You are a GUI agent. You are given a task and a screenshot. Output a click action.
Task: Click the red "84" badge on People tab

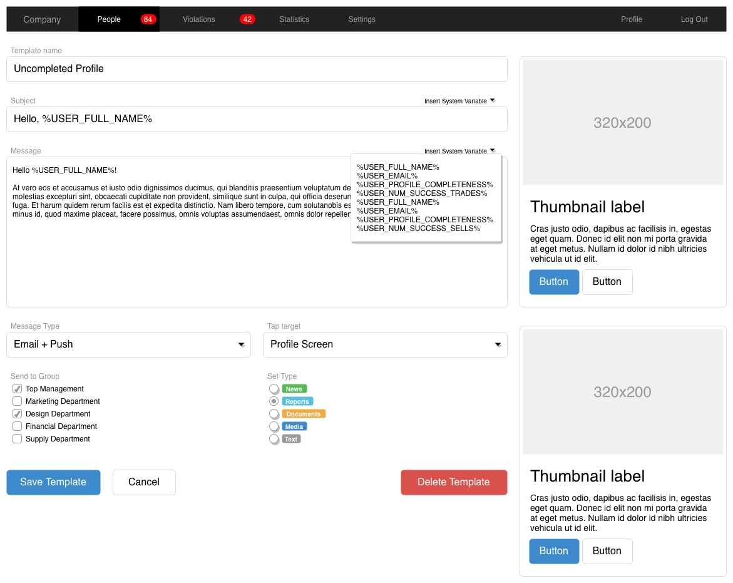click(148, 19)
